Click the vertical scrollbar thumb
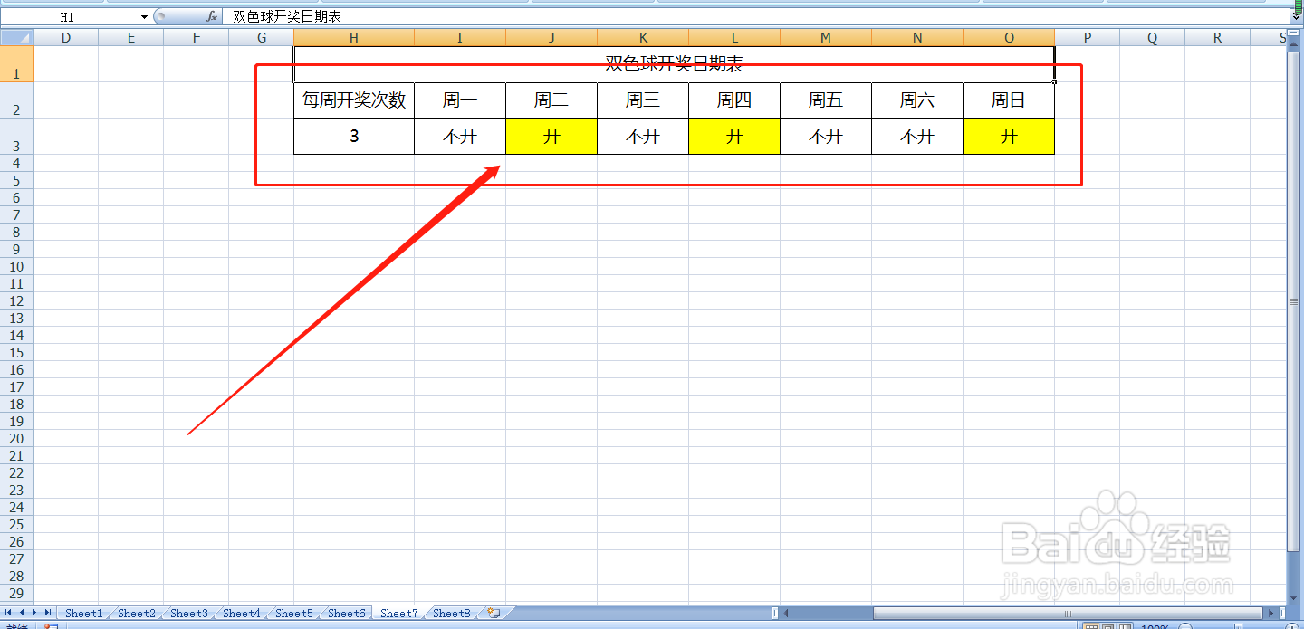 [x=1294, y=301]
